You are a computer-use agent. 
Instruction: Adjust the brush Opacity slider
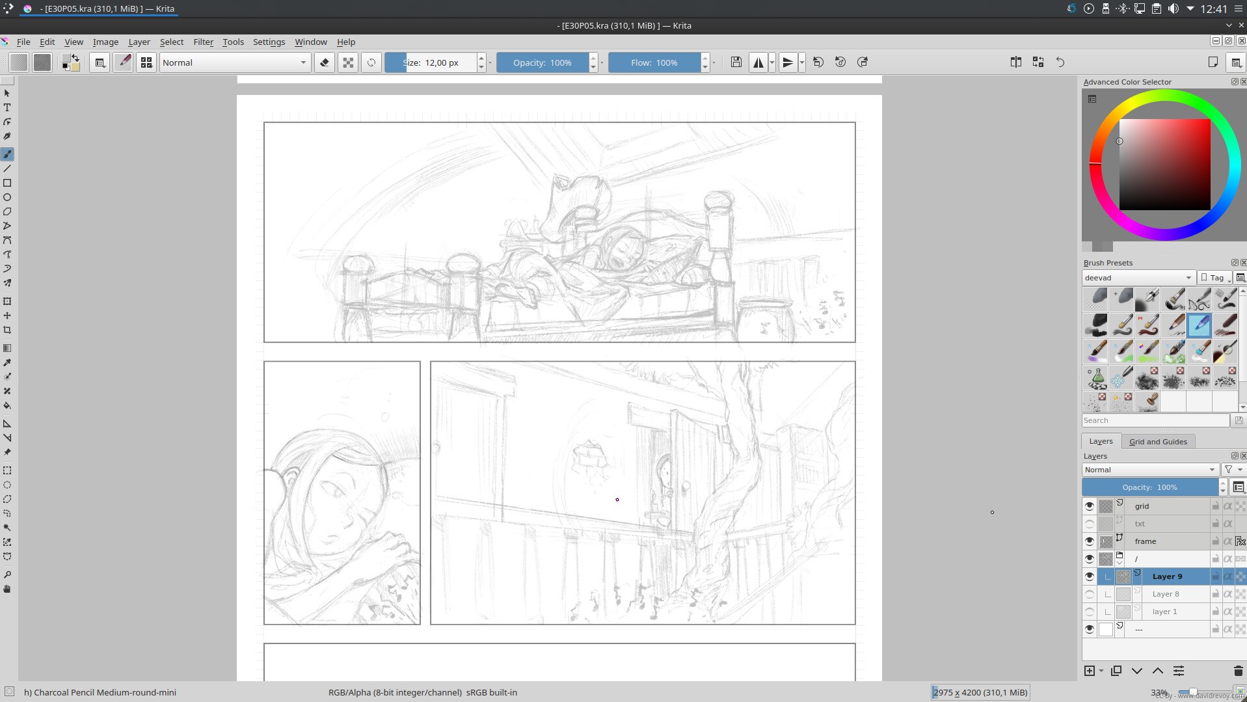coord(542,62)
